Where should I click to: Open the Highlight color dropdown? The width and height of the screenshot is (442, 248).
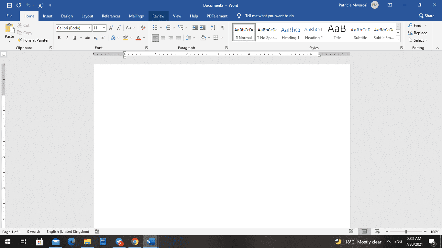(x=131, y=38)
